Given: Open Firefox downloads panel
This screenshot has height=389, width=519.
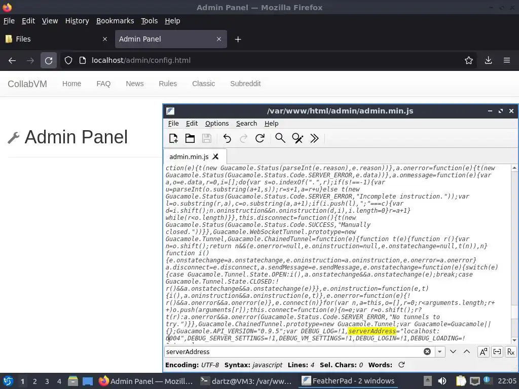Looking at the screenshot, I should coord(488,60).
